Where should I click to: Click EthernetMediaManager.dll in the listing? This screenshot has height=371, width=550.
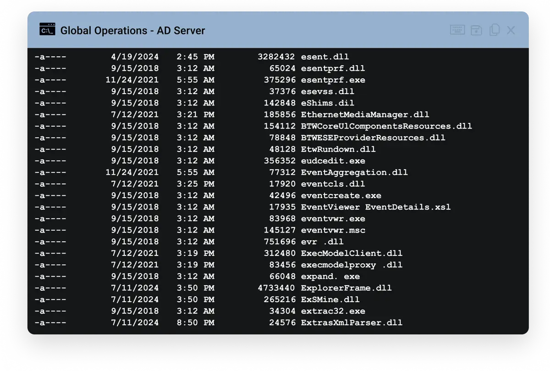pos(365,115)
